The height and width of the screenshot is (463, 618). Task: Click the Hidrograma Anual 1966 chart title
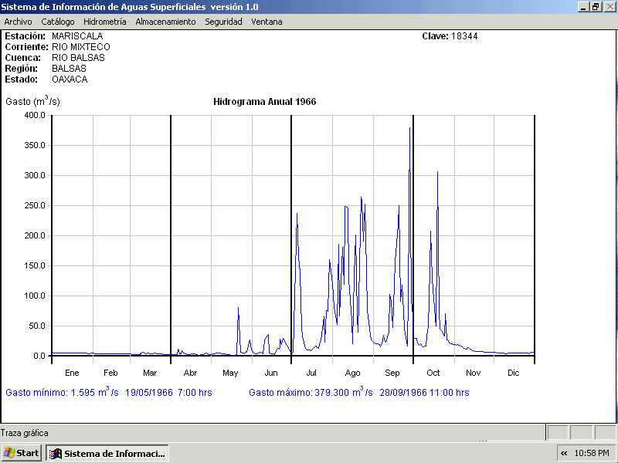point(264,102)
